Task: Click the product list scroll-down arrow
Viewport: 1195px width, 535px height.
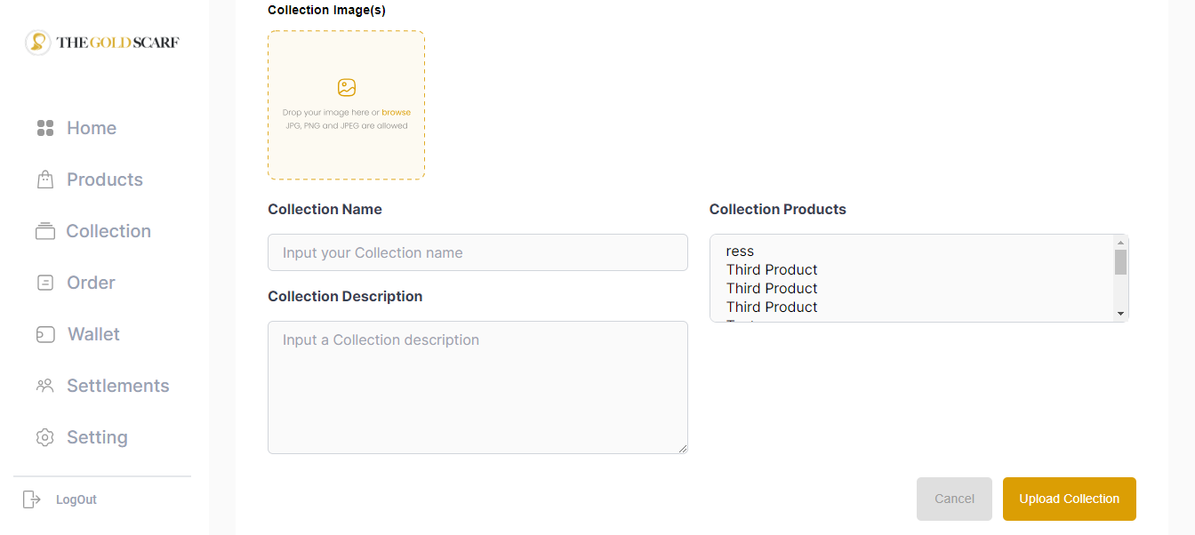Action: pos(1120,313)
